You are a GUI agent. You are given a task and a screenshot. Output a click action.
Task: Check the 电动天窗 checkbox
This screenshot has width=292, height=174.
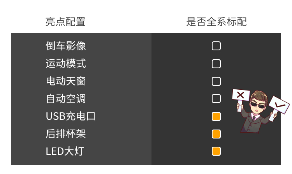pyautogui.click(x=216, y=82)
